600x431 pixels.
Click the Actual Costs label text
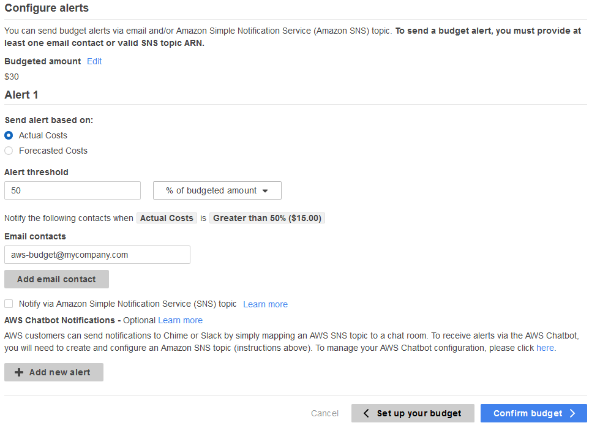click(43, 135)
